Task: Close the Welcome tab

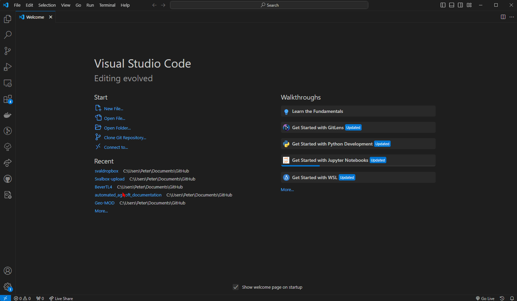Action: [x=51, y=17]
